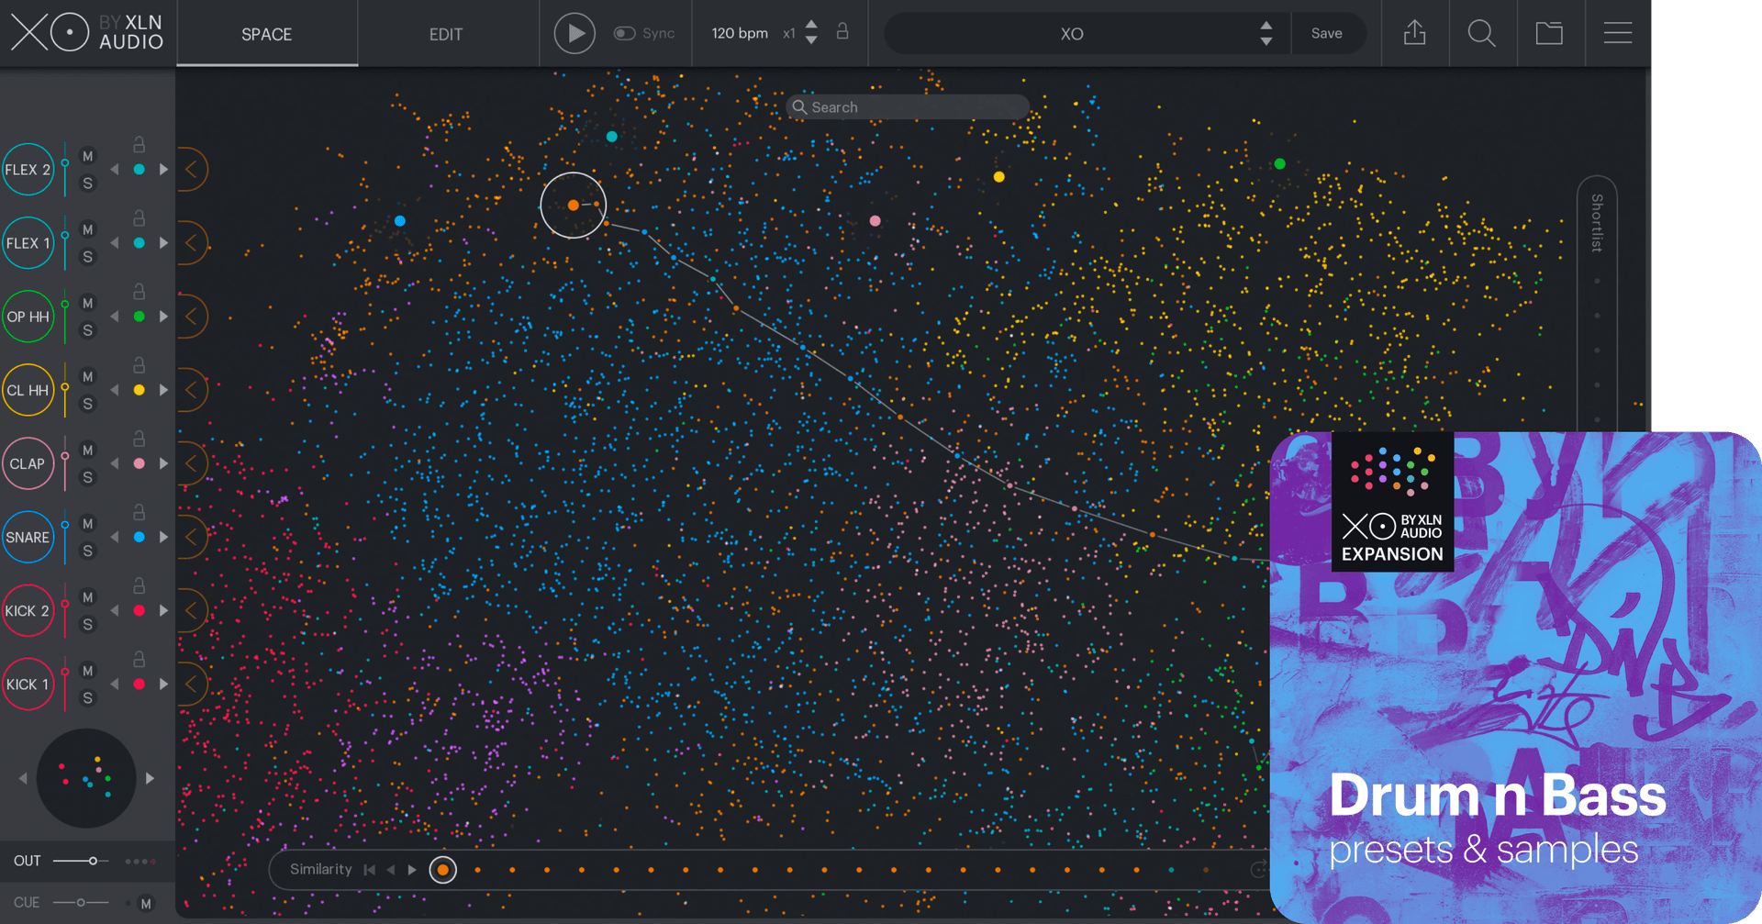Mute the FLEX 2 channel
Image resolution: width=1762 pixels, height=924 pixels.
[x=88, y=156]
